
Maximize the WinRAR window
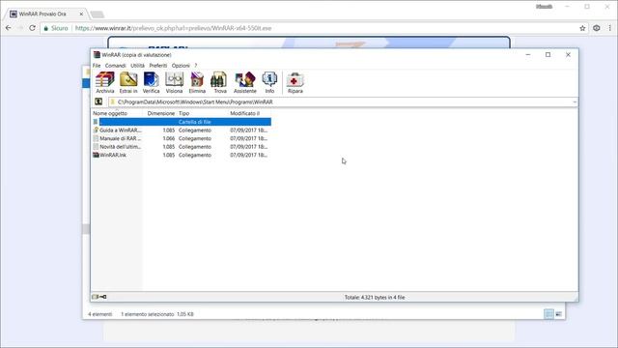tap(548, 55)
